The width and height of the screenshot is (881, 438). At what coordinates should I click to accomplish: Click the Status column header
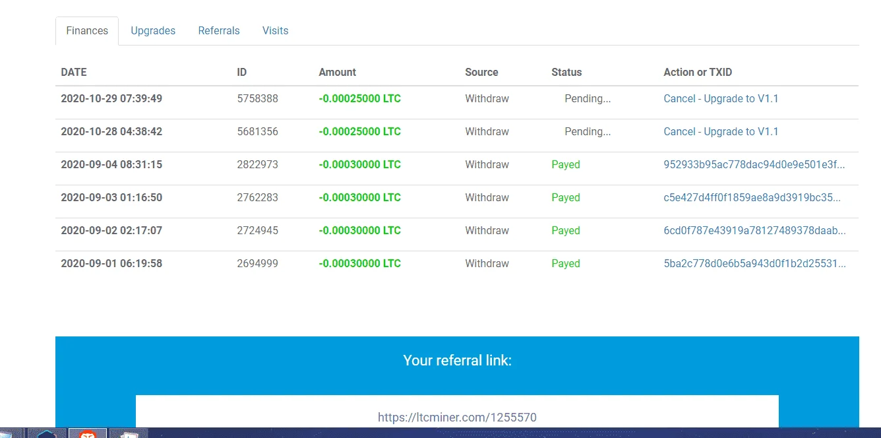click(566, 73)
